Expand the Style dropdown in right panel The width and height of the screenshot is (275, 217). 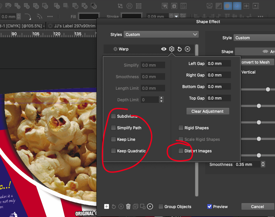pyautogui.click(x=254, y=38)
